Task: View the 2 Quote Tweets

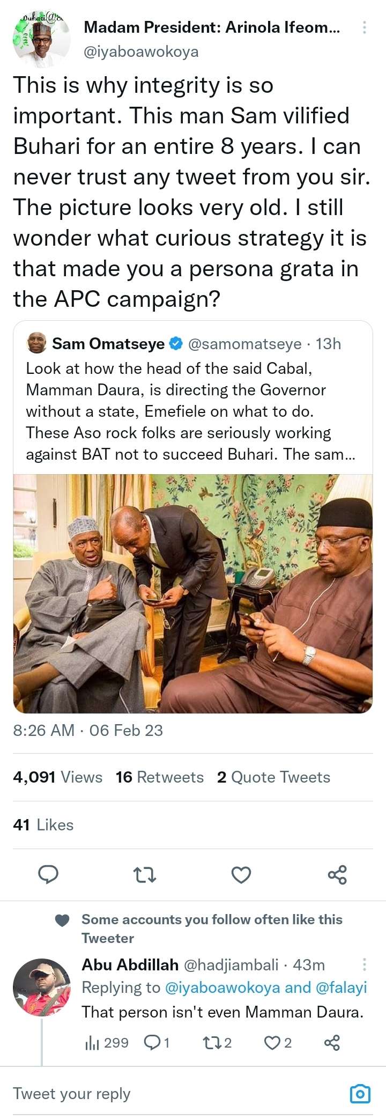Action: 273,777
